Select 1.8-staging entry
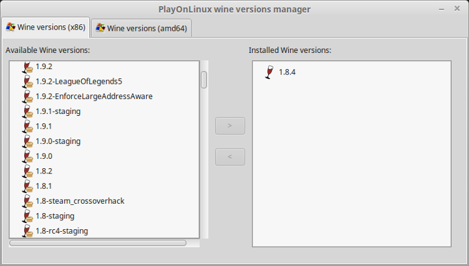The width and height of the screenshot is (469, 266). pos(55,216)
